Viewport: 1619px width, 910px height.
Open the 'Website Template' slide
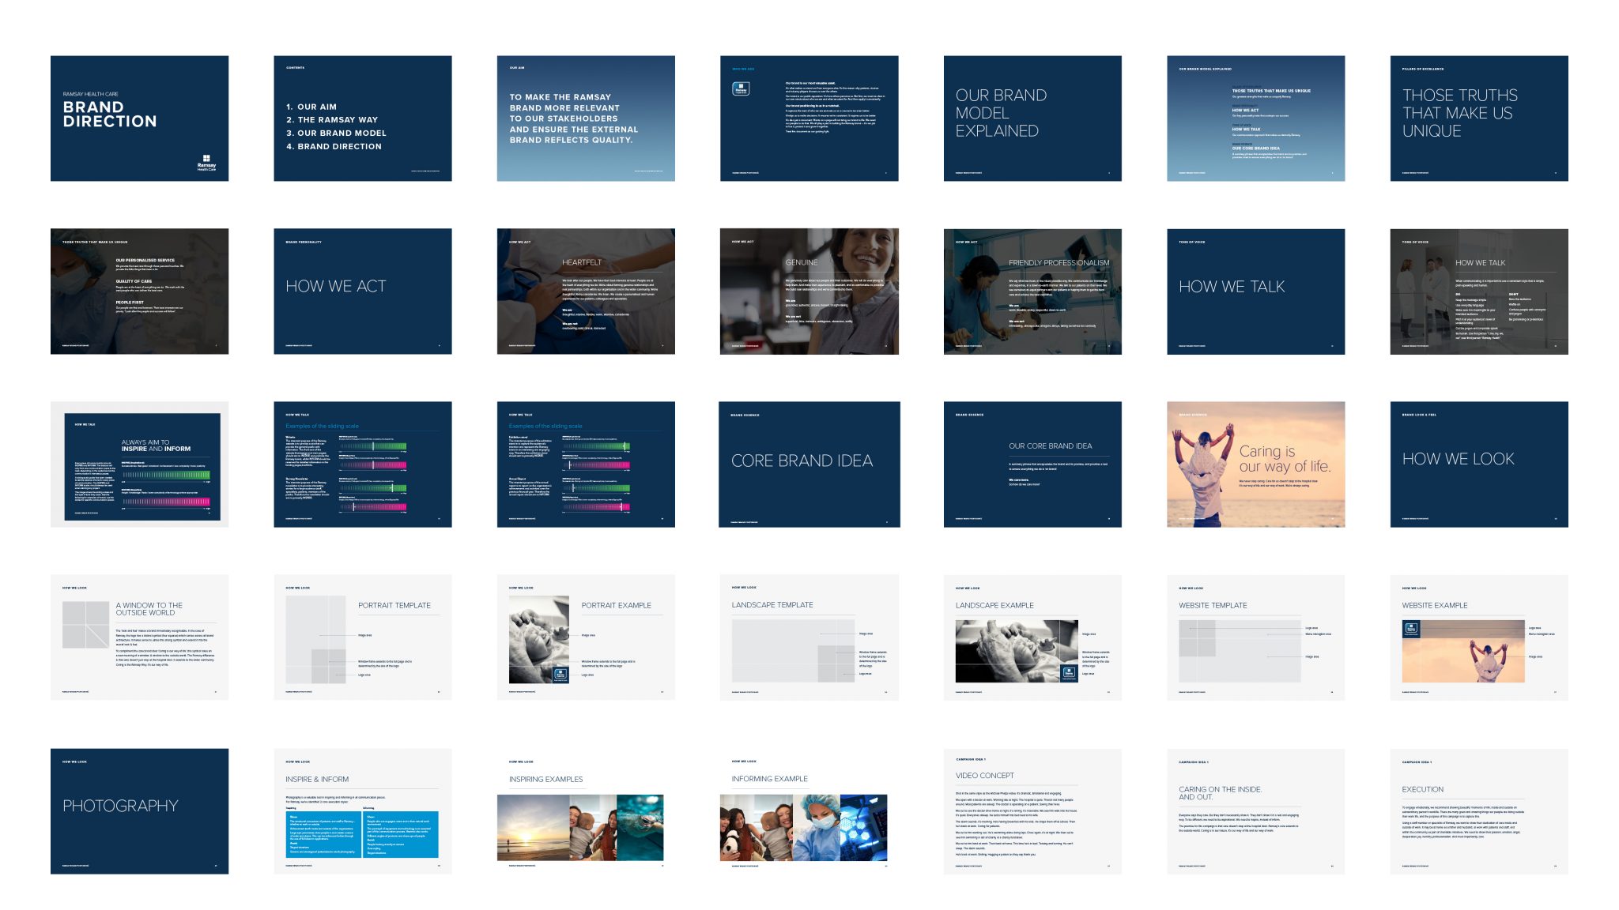(1255, 637)
